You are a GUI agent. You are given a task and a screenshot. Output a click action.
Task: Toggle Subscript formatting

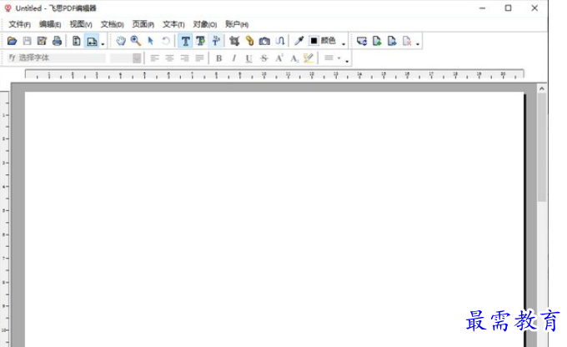pyautogui.click(x=294, y=58)
